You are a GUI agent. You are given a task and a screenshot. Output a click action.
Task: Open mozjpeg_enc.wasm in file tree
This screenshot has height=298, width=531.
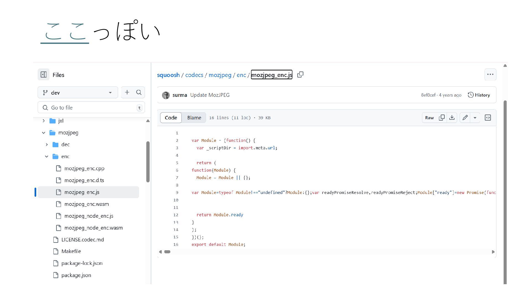[x=87, y=204]
